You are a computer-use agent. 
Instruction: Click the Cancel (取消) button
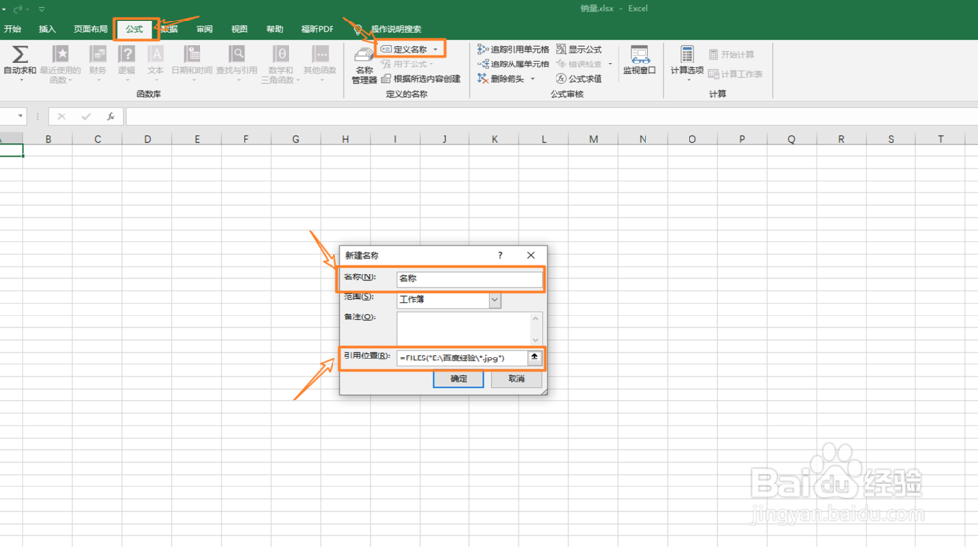(x=516, y=379)
